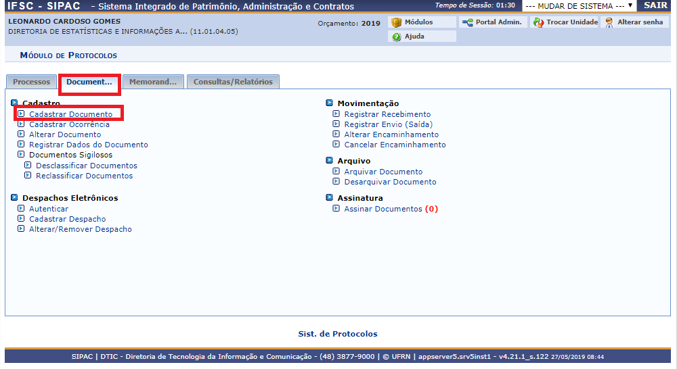Click the Módulos box icon
Viewport: 677px width, 369px height.
point(397,22)
